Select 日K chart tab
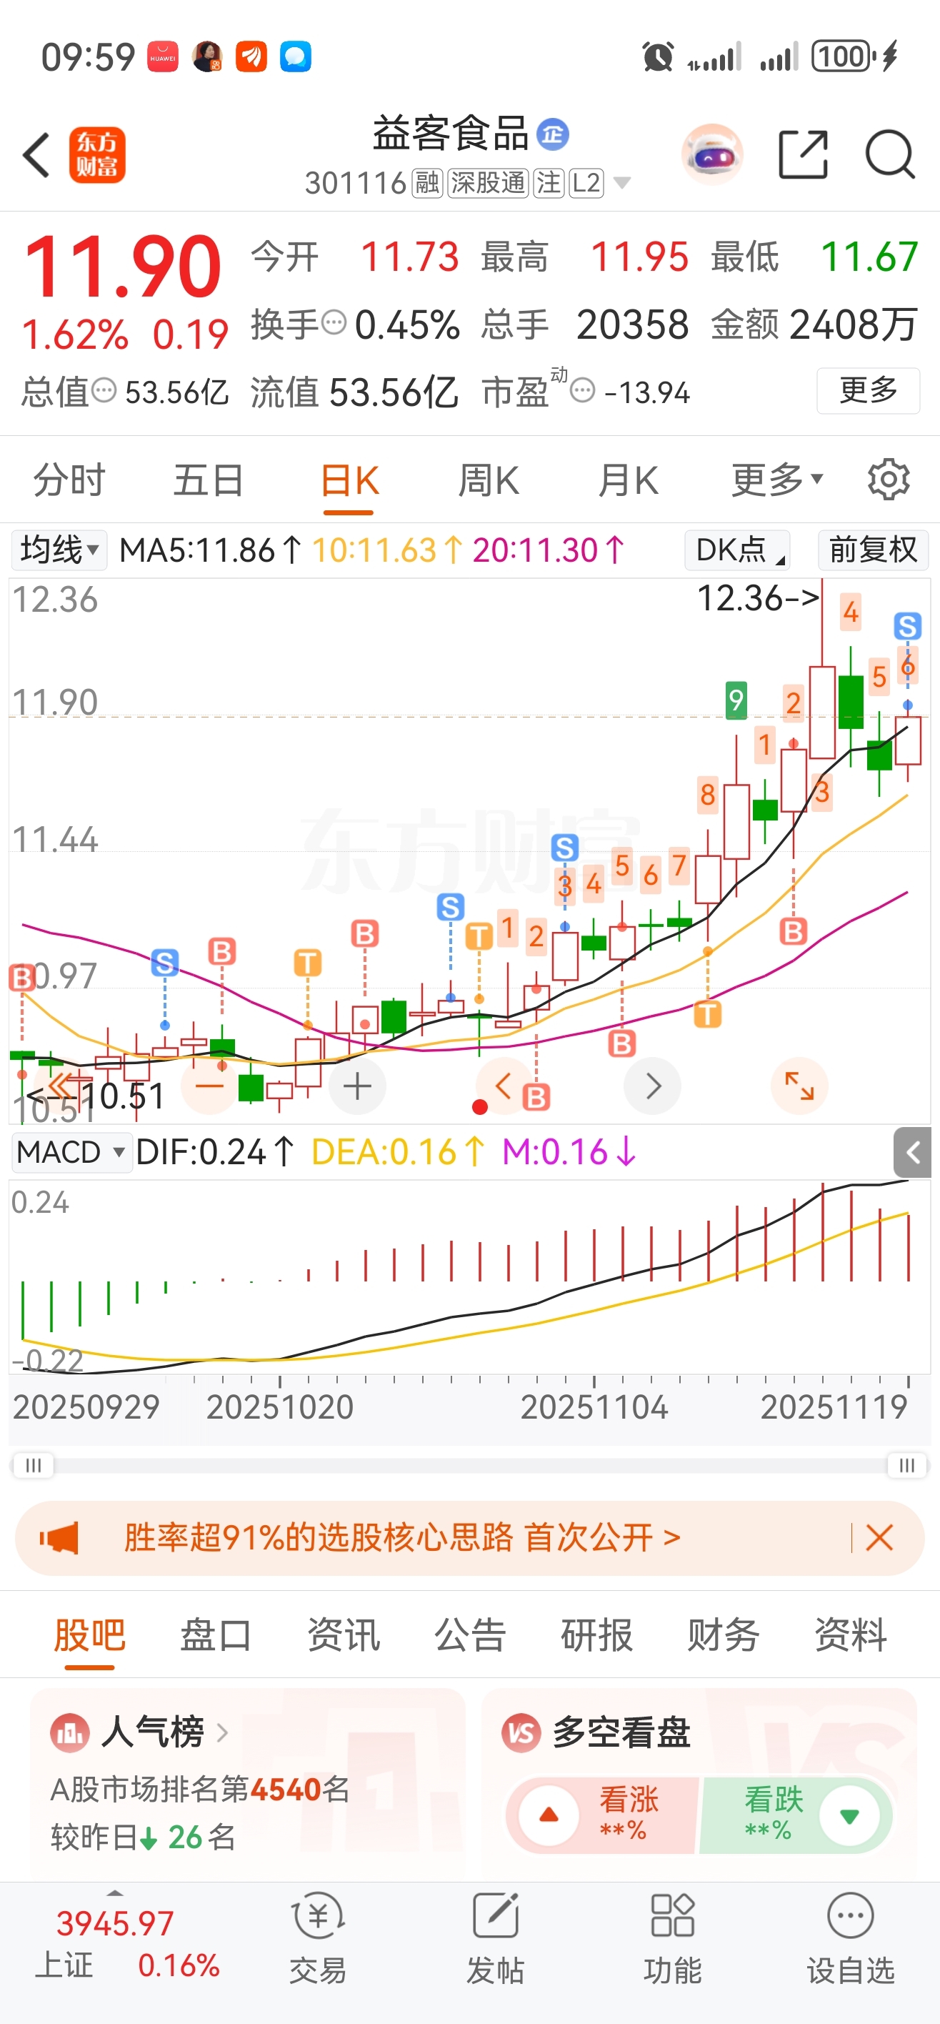Image resolution: width=940 pixels, height=2024 pixels. click(349, 480)
